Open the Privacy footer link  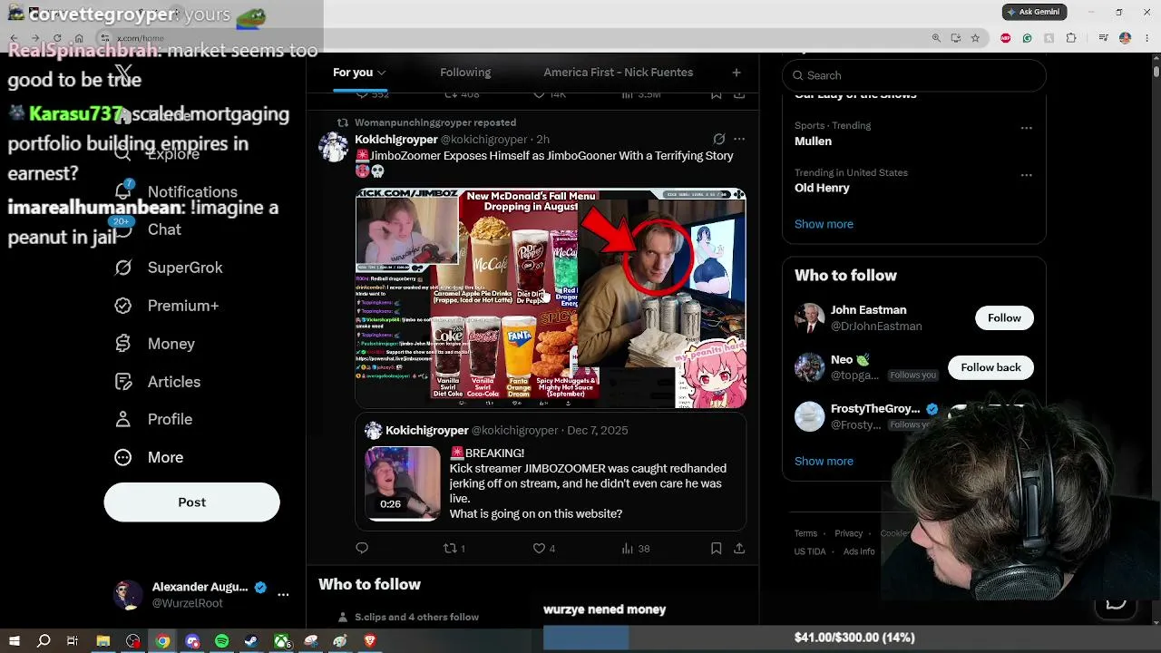coord(849,533)
